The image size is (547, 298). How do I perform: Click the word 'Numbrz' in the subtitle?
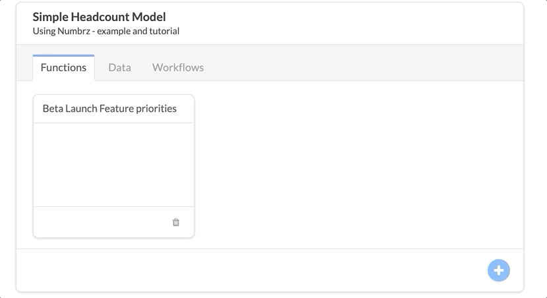[x=74, y=31]
